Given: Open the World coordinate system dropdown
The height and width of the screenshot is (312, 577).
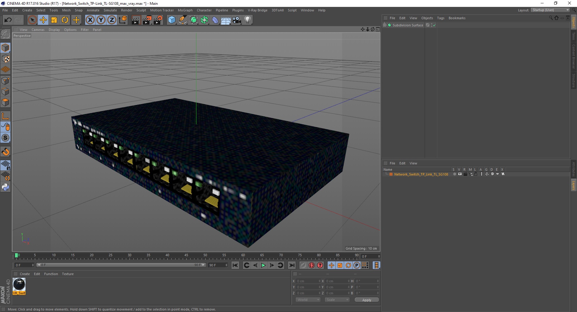Looking at the screenshot, I should click(x=308, y=300).
